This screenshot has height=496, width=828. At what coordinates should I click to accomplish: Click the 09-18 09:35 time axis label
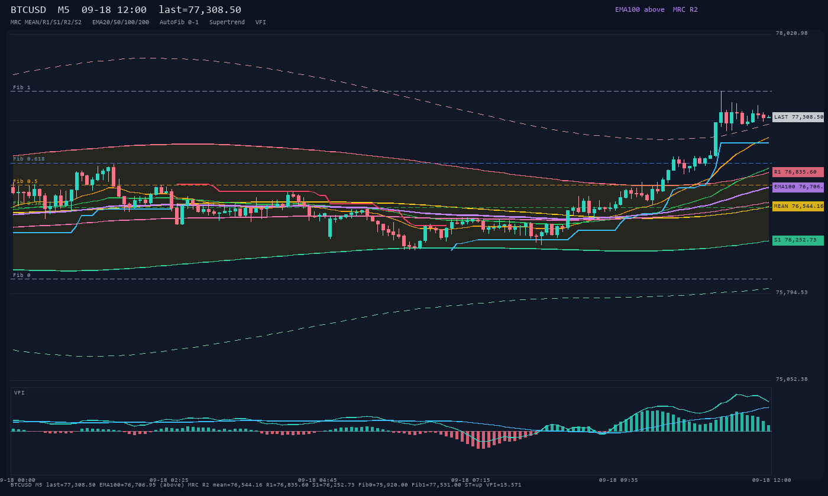[619, 480]
